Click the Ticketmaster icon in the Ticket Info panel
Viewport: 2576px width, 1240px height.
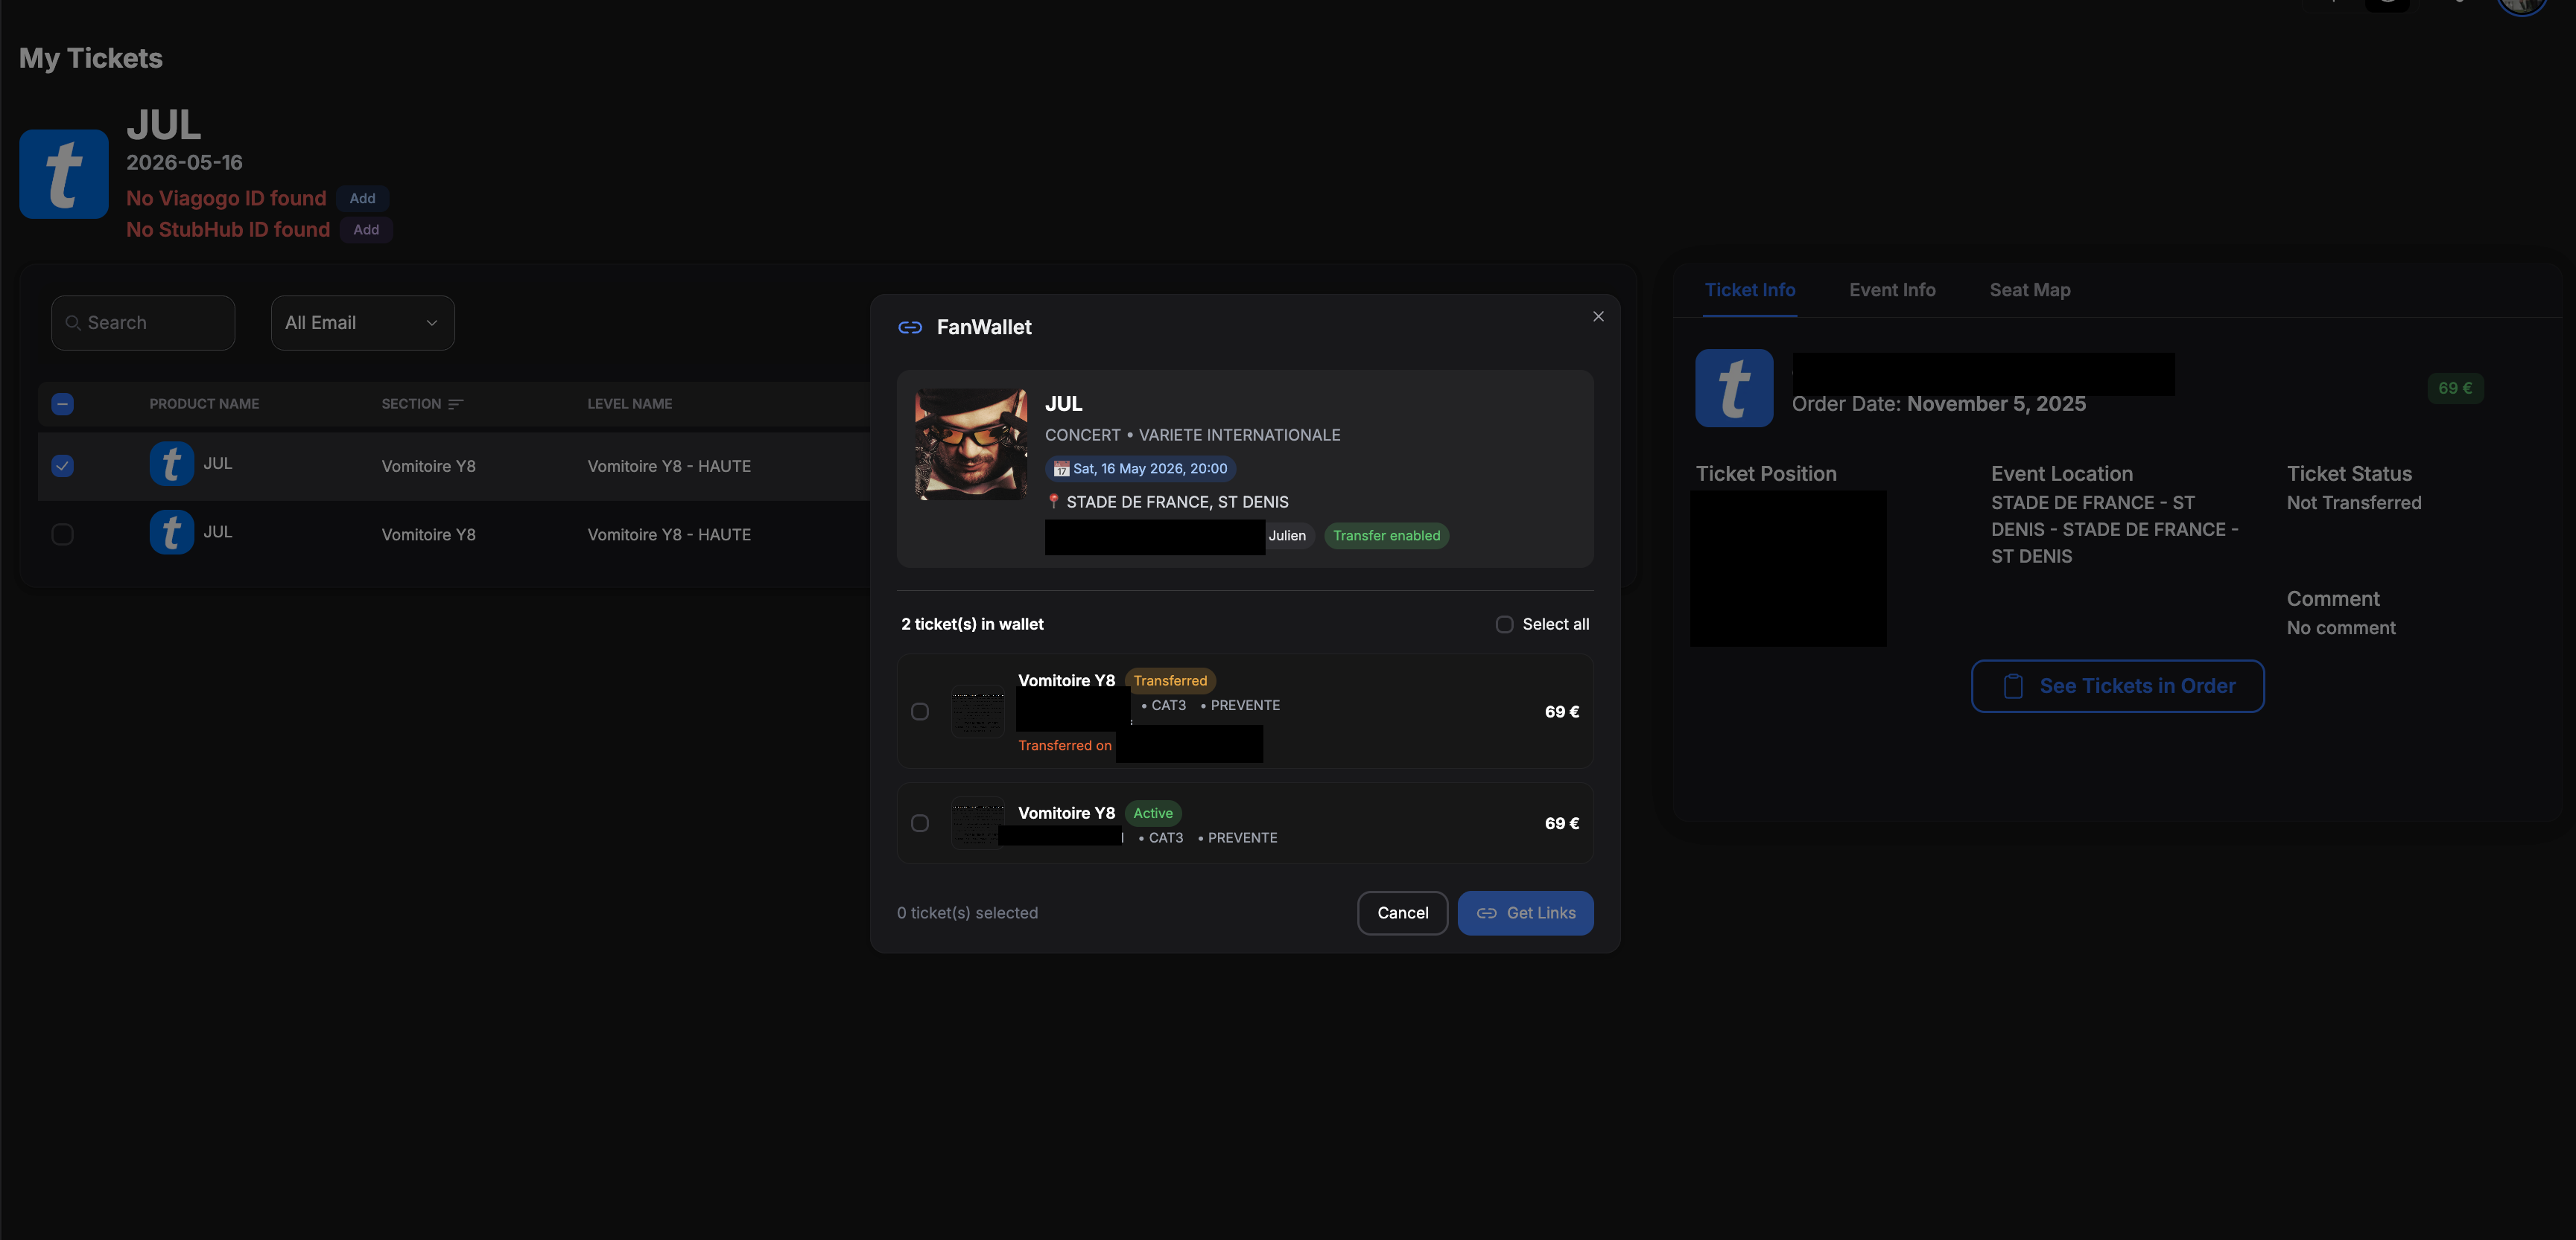coord(1734,388)
